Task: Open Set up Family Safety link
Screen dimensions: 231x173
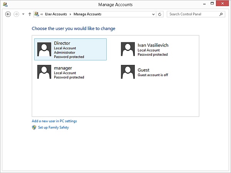Action: pyautogui.click(x=54, y=127)
